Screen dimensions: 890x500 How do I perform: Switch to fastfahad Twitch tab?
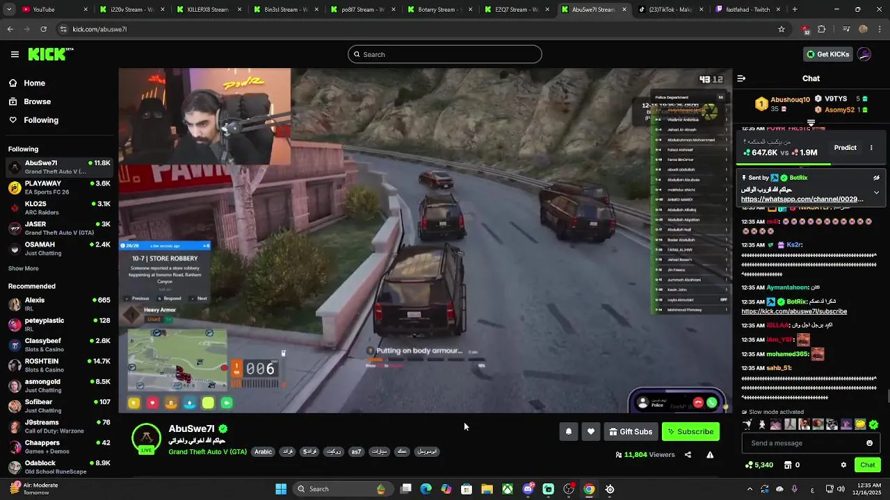point(746,10)
